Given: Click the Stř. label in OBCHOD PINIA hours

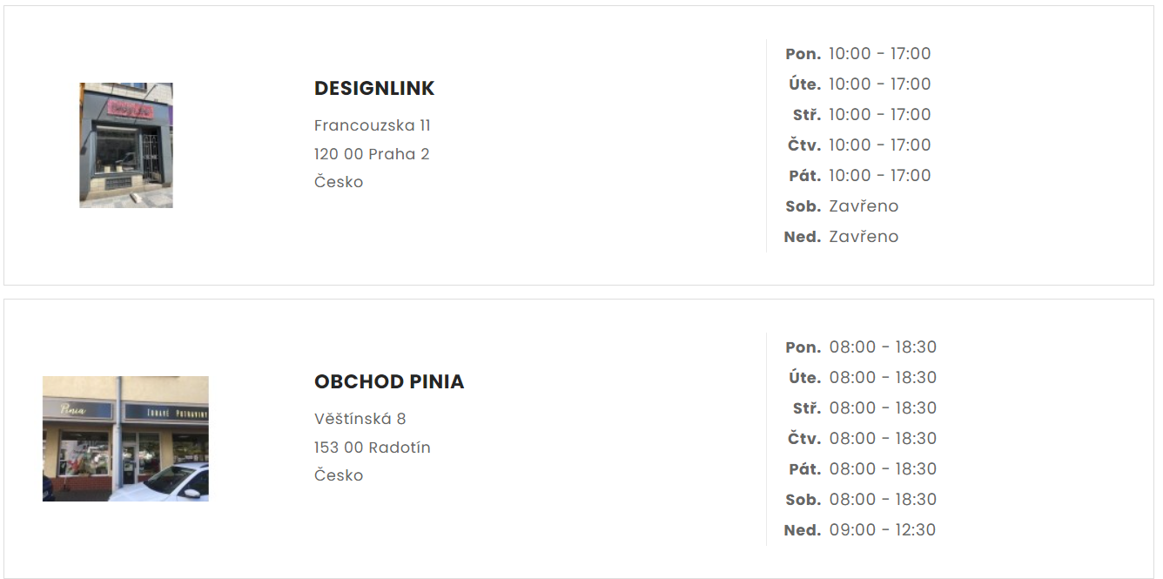Looking at the screenshot, I should (807, 408).
